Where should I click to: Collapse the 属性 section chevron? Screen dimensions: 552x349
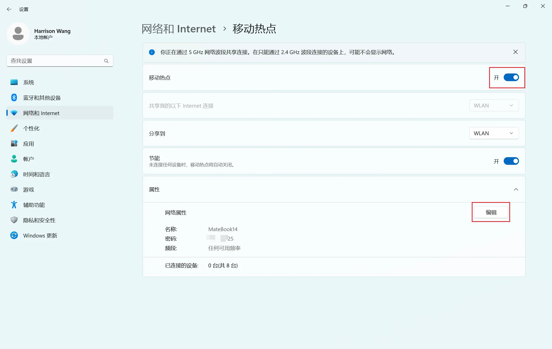pyautogui.click(x=516, y=190)
